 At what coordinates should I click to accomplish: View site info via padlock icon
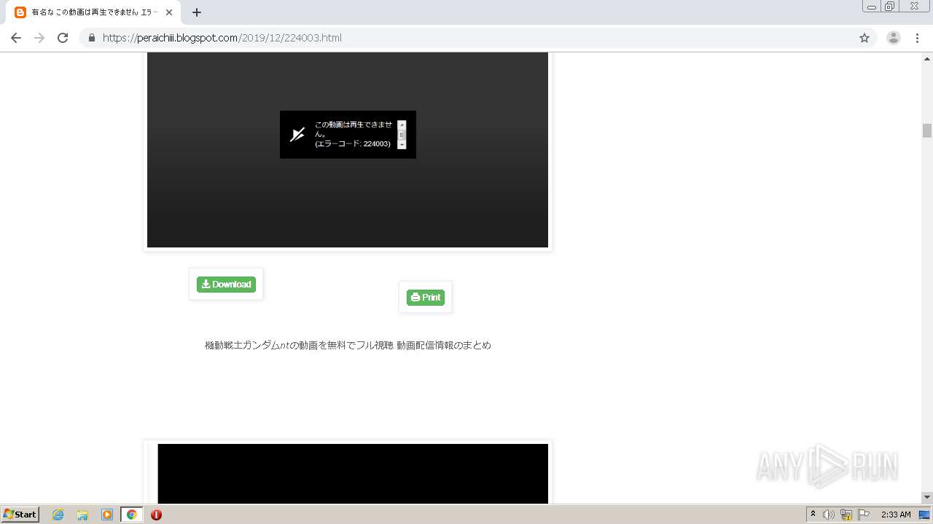92,38
